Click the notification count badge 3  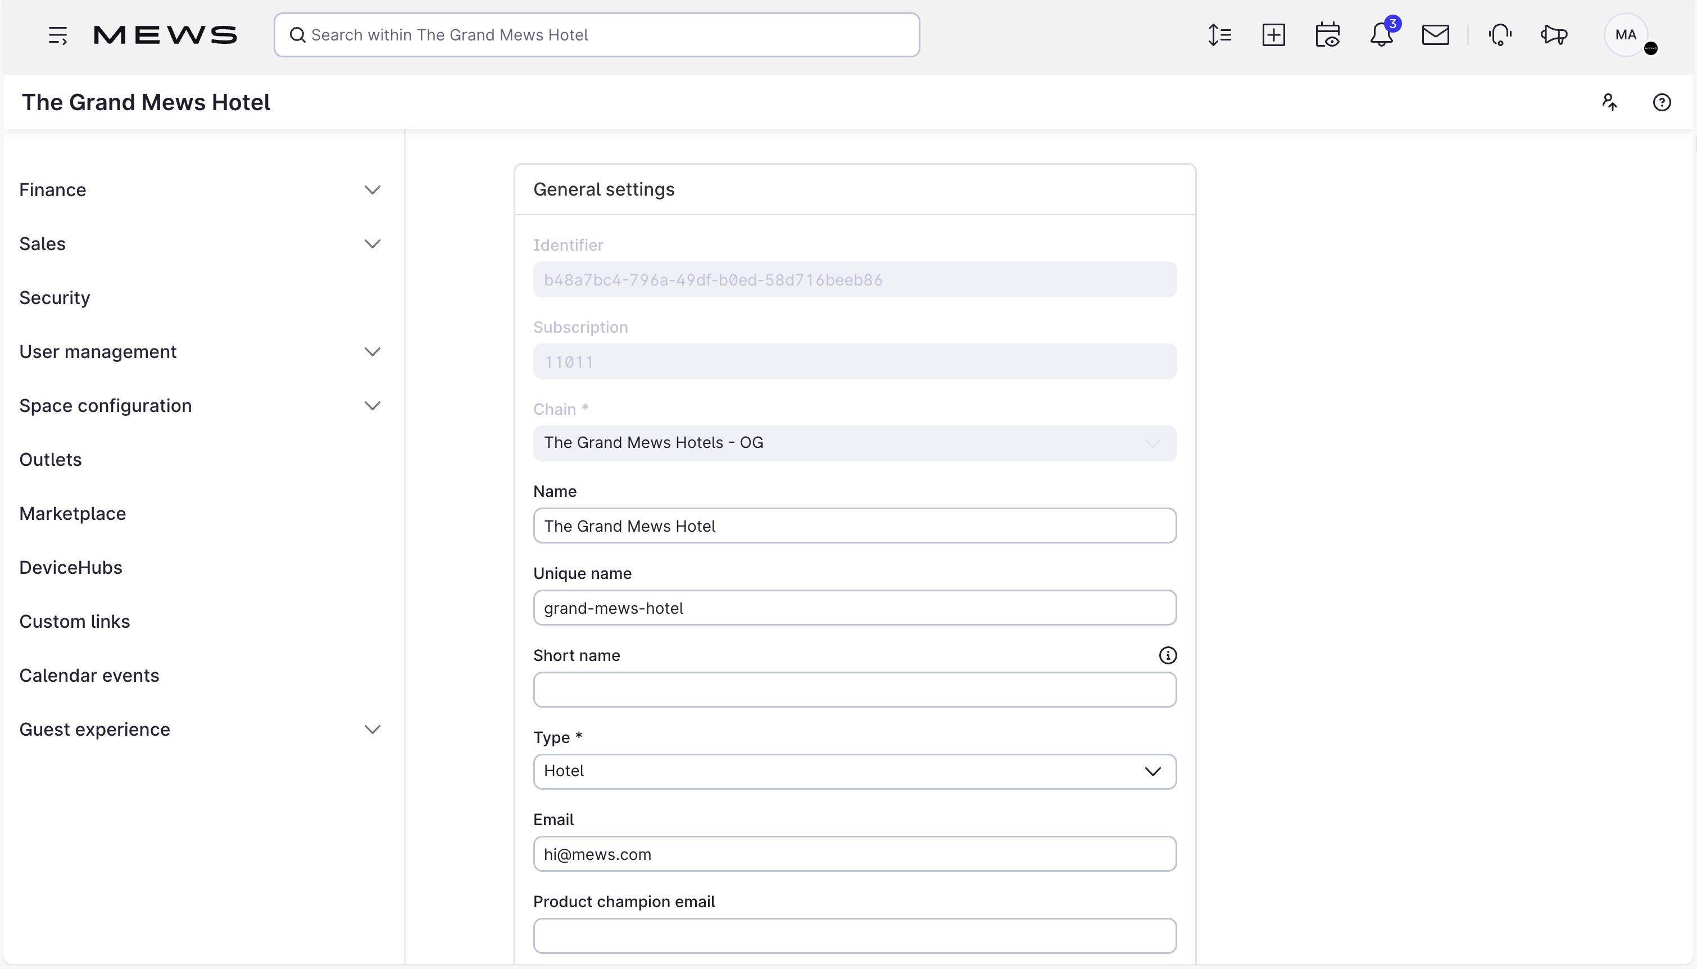coord(1392,24)
